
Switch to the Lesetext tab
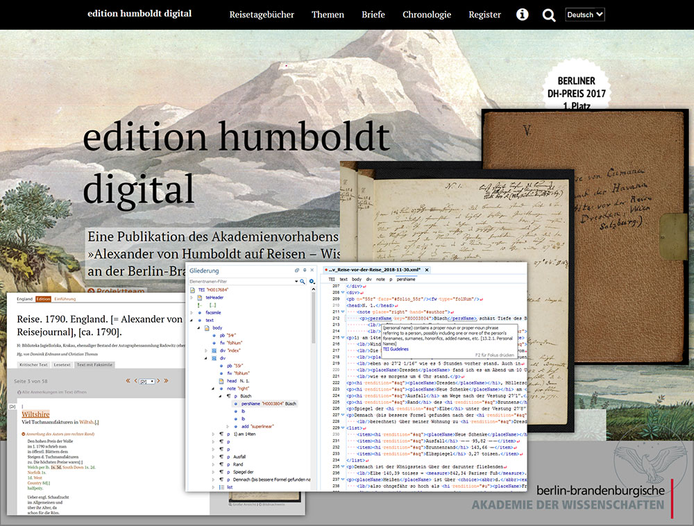[62, 365]
